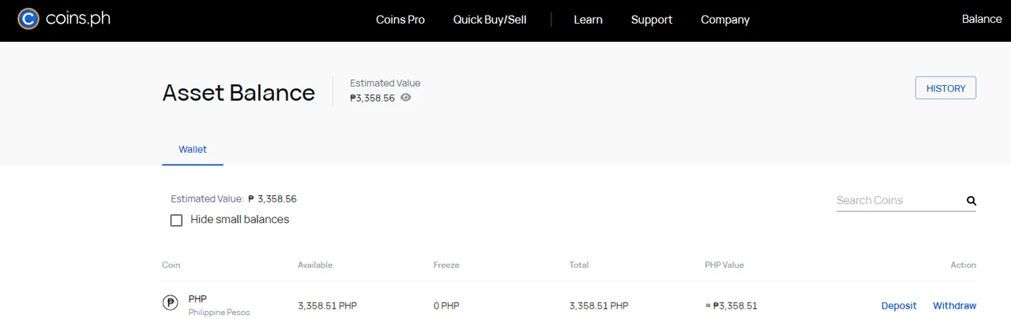Click the PHP peso coin icon

pyautogui.click(x=170, y=302)
